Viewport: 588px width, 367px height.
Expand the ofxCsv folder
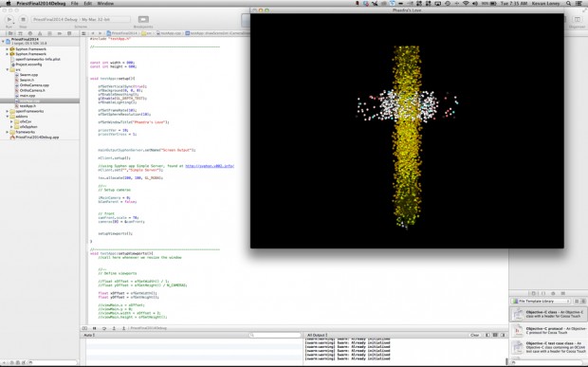point(12,121)
